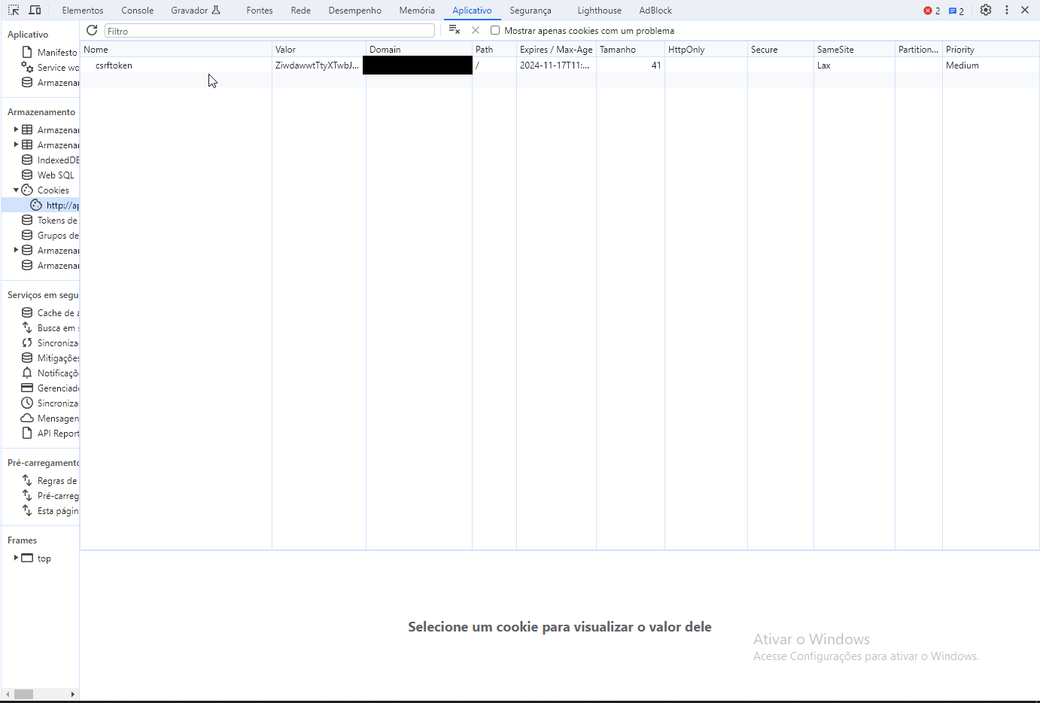Switch to the Rede tab
Viewport: 1040px width, 703px height.
(x=301, y=11)
